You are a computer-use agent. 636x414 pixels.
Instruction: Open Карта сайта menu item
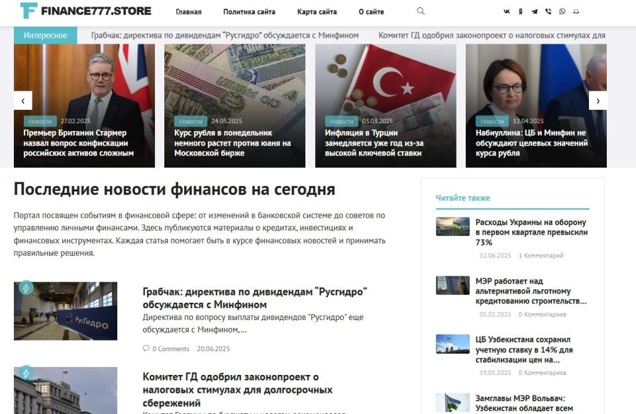(x=317, y=12)
